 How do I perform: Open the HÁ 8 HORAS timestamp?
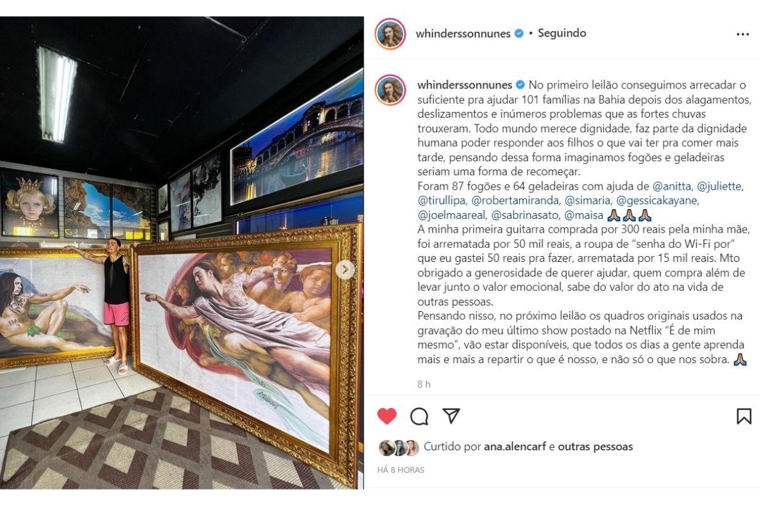pyautogui.click(x=401, y=470)
